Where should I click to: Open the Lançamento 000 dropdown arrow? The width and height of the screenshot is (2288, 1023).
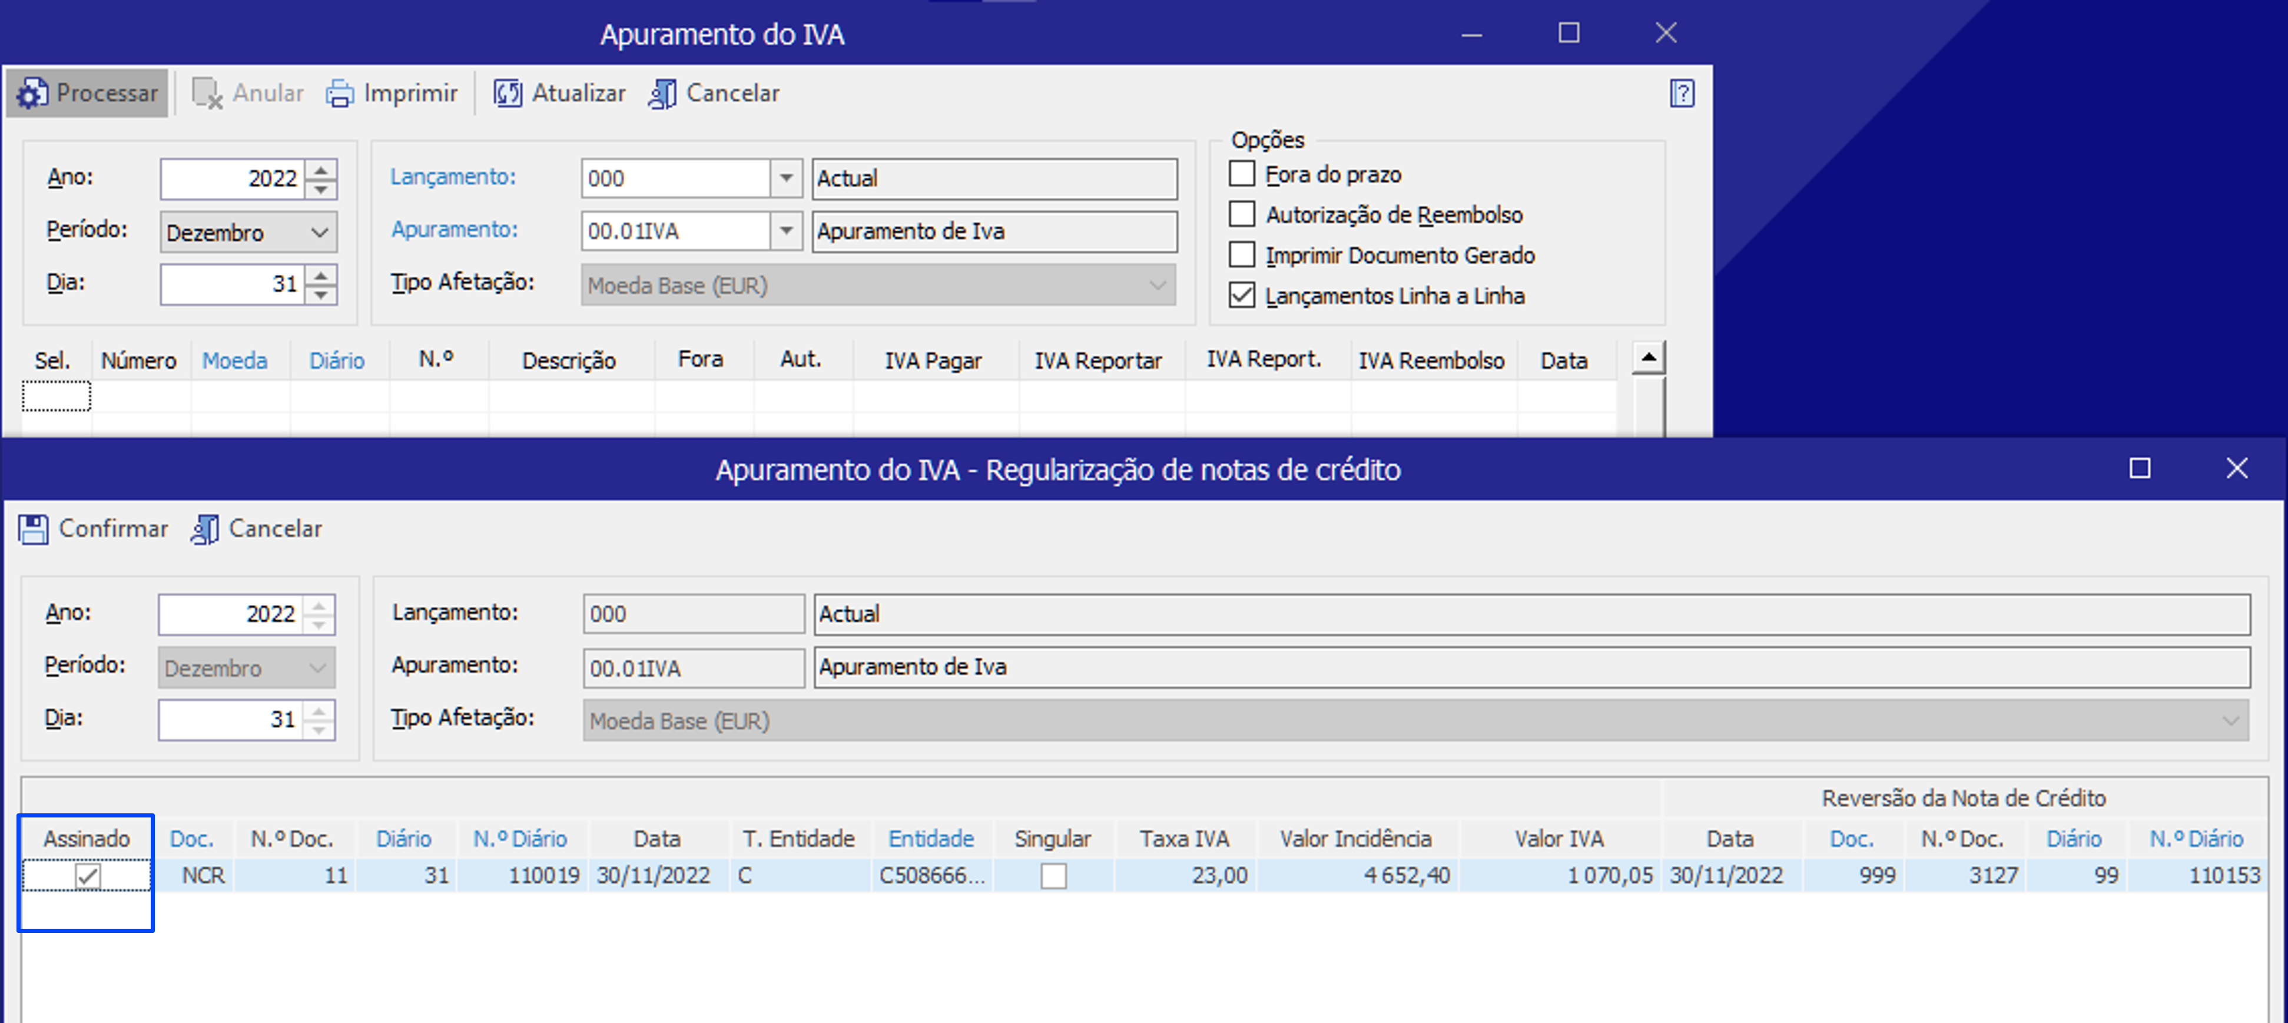(786, 178)
